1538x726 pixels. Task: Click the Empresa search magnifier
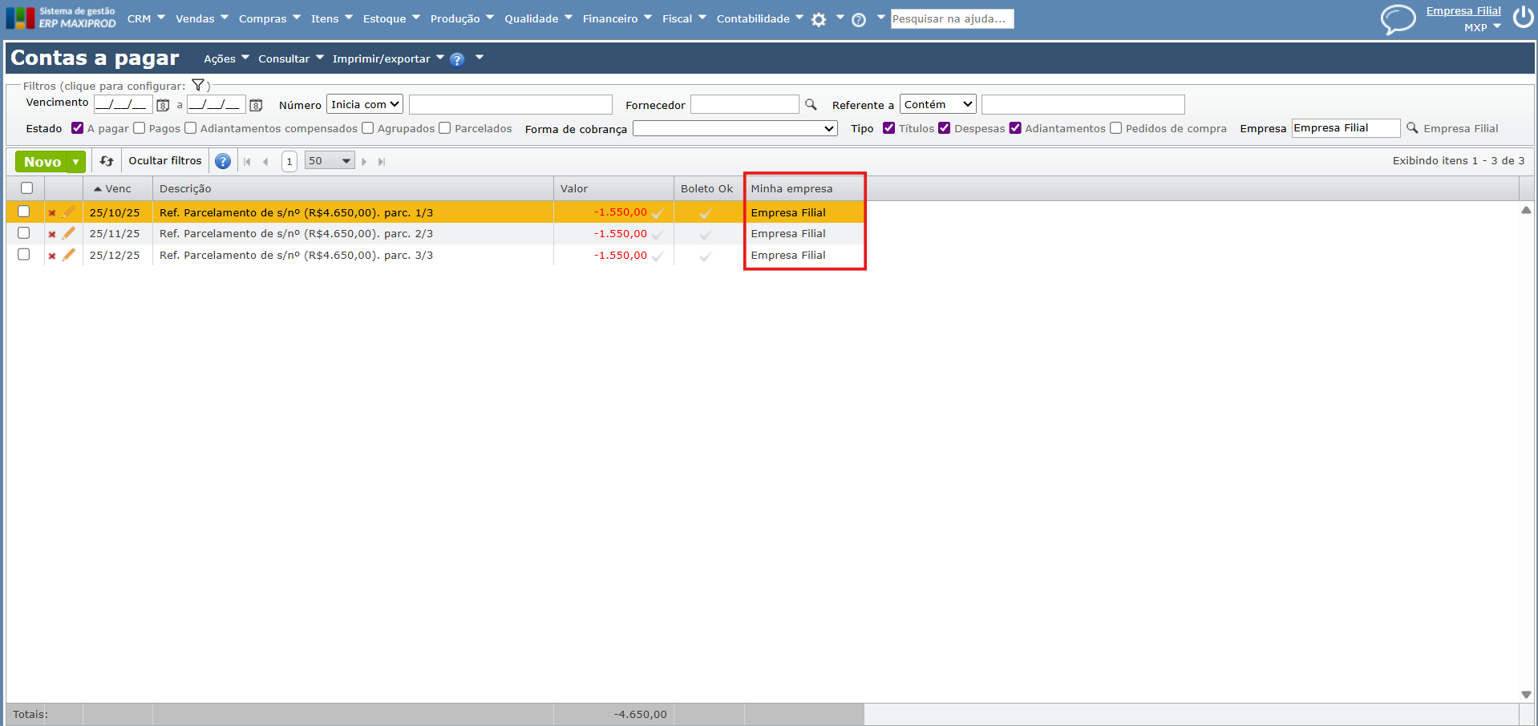coord(1412,128)
